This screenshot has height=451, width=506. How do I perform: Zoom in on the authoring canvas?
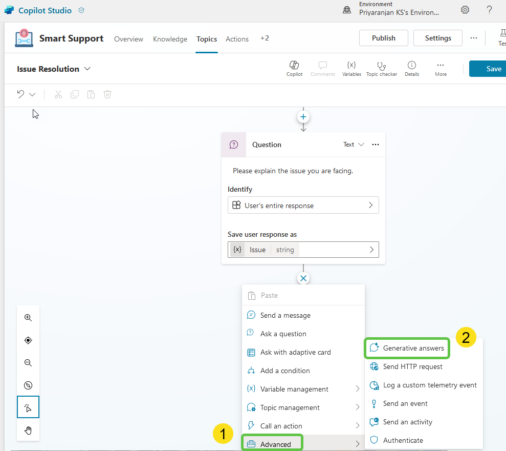[28, 317]
